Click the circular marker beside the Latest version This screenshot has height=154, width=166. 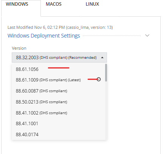(x=99, y=79)
